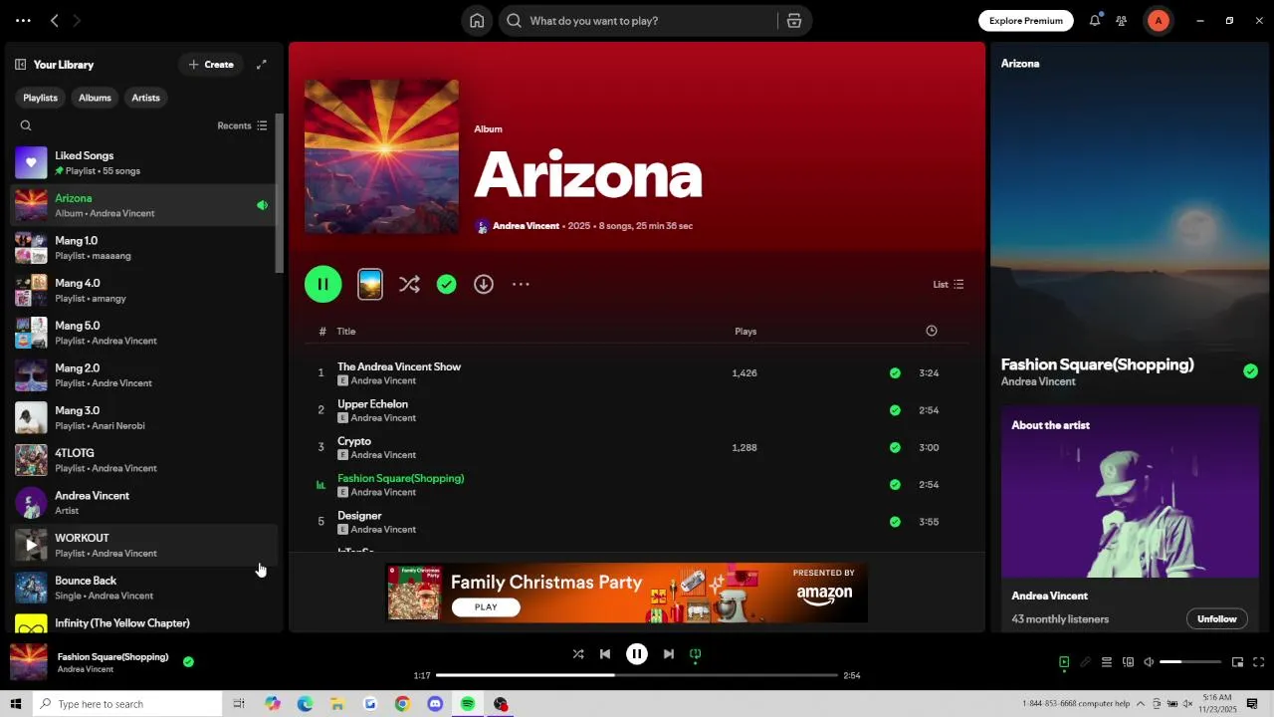Open the List view options dropdown
The width and height of the screenshot is (1274, 717).
[x=949, y=284]
